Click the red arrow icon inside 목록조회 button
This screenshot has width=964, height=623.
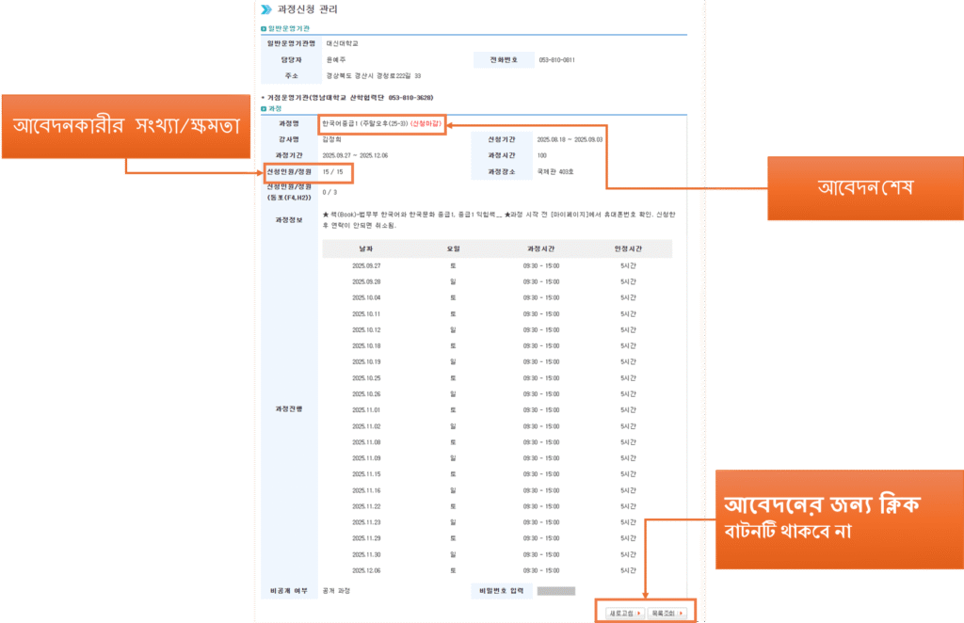pyautogui.click(x=681, y=613)
